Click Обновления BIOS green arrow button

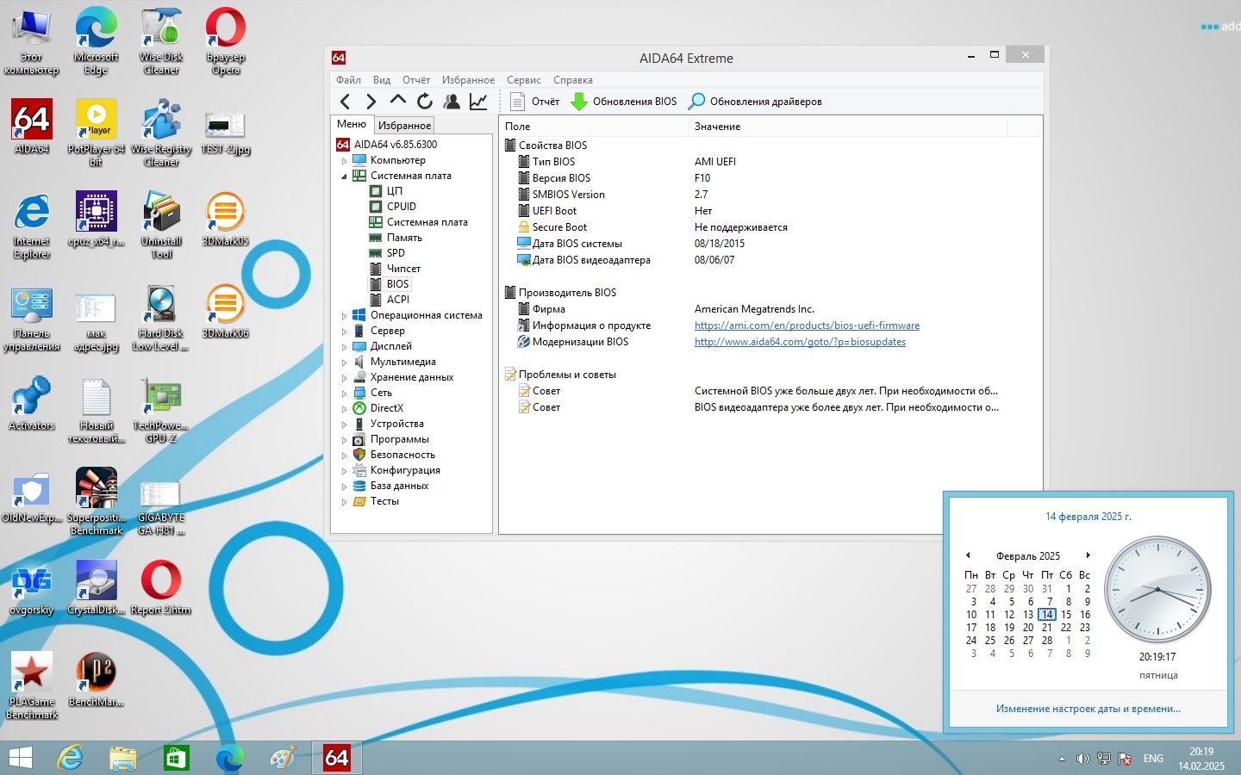[624, 102]
